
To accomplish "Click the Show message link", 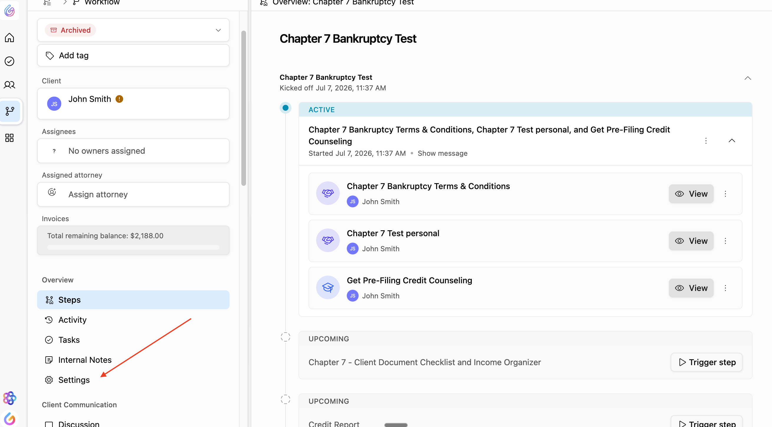I will [x=442, y=153].
